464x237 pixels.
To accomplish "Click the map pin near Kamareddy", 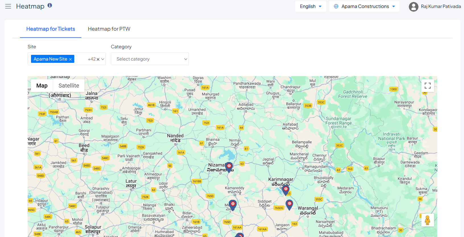I will click(x=233, y=205).
